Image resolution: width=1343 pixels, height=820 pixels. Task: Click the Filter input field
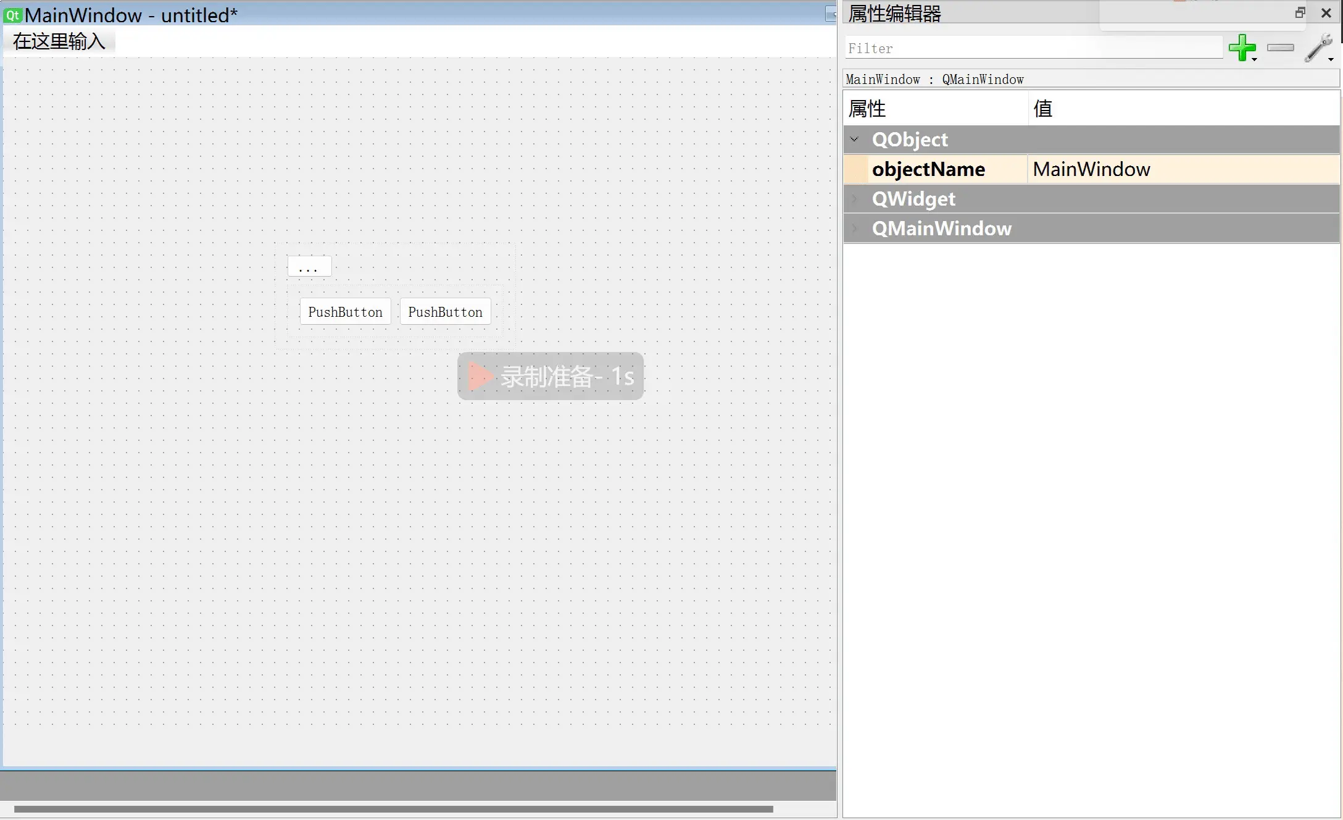1034,48
